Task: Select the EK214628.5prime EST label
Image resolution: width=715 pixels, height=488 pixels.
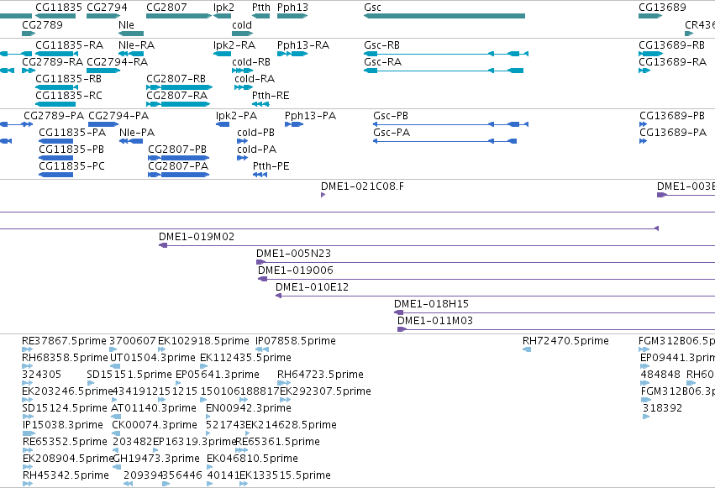Action: coord(291,425)
